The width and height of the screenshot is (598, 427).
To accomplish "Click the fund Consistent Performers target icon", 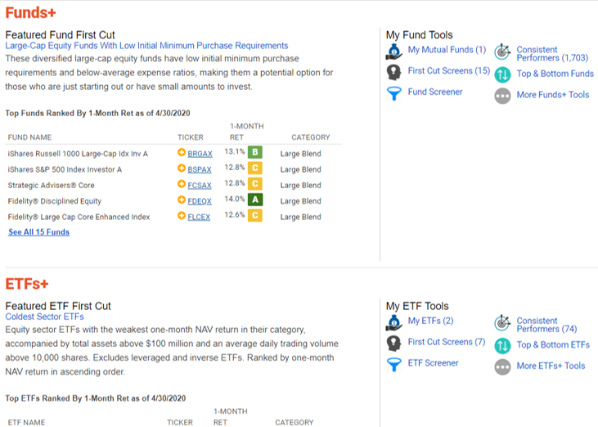I will (x=502, y=52).
